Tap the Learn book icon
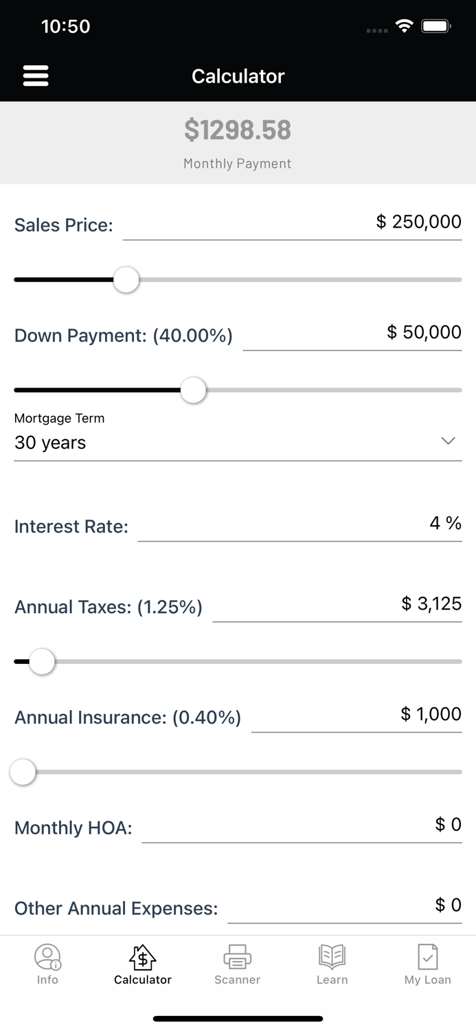 point(332,956)
